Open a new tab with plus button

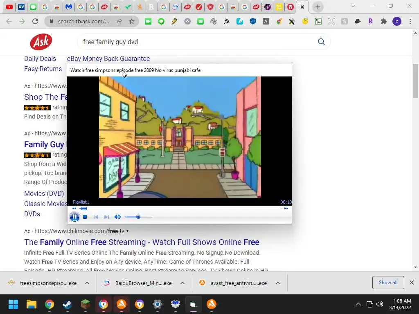(318, 7)
